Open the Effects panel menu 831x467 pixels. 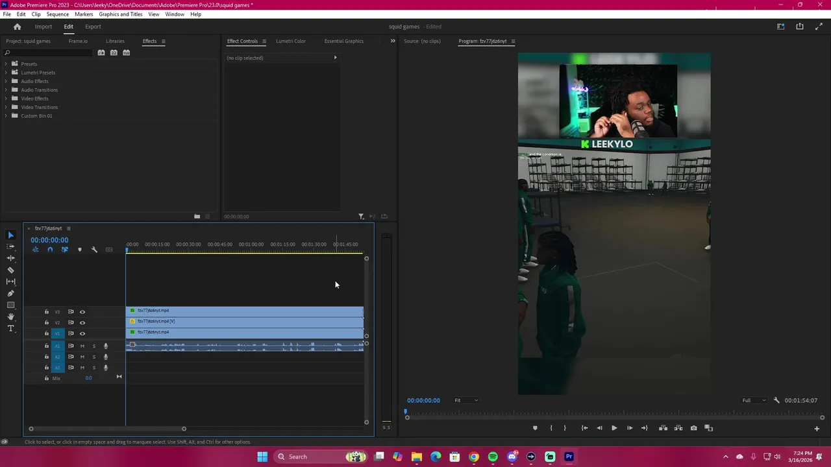pyautogui.click(x=163, y=41)
